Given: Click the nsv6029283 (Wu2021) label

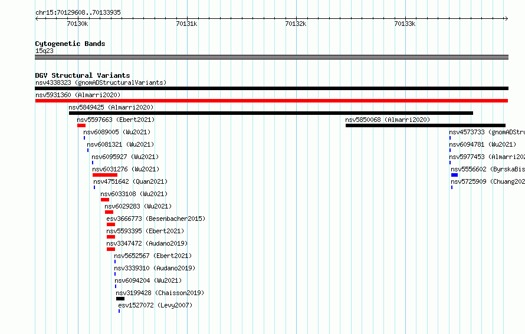Looking at the screenshot, I should point(138,206).
